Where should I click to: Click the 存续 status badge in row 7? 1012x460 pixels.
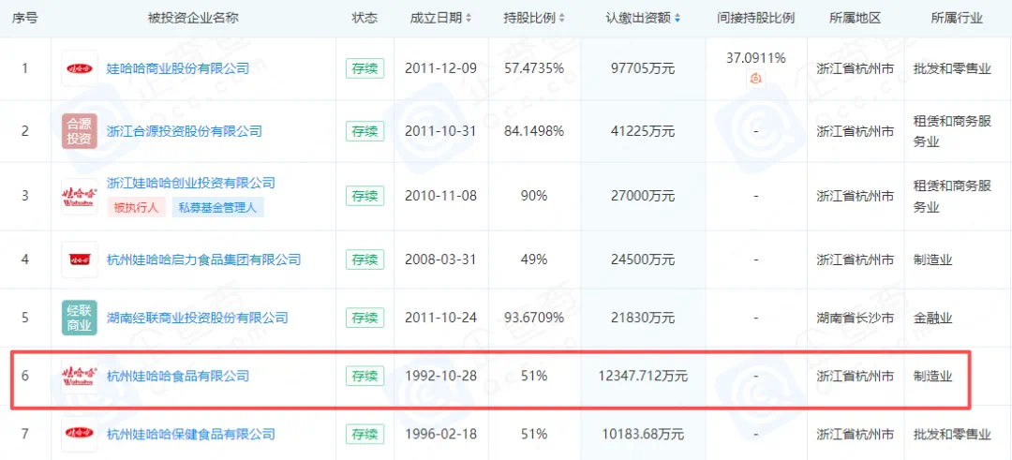(365, 434)
